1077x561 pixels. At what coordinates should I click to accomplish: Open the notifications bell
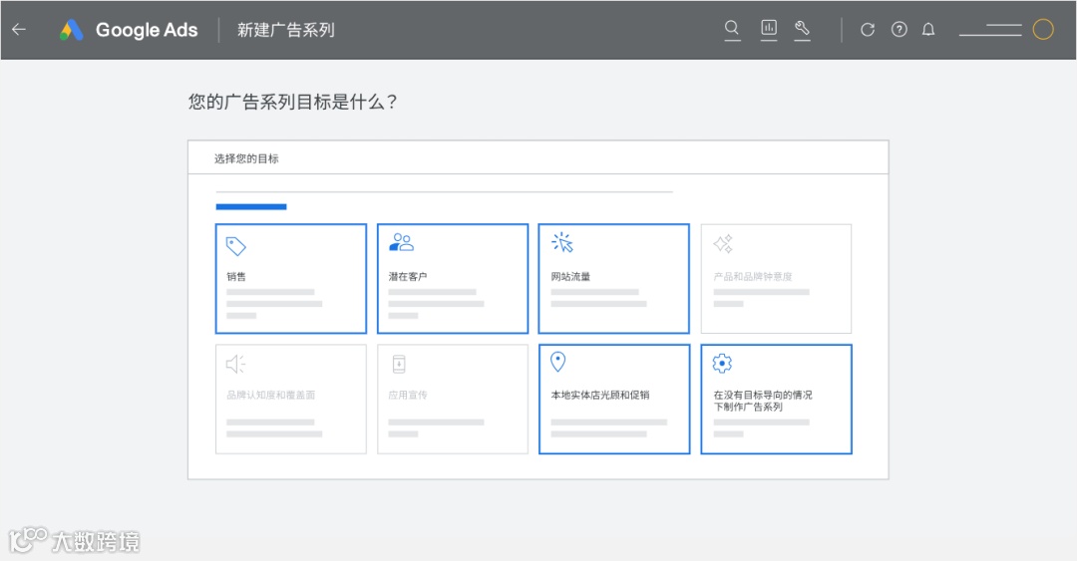tap(928, 30)
